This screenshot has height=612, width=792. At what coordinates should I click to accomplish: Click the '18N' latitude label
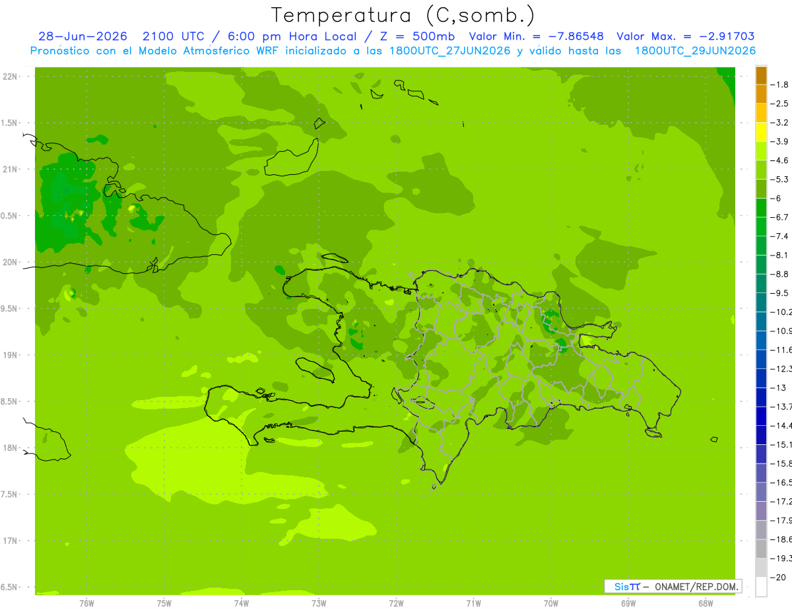point(10,448)
